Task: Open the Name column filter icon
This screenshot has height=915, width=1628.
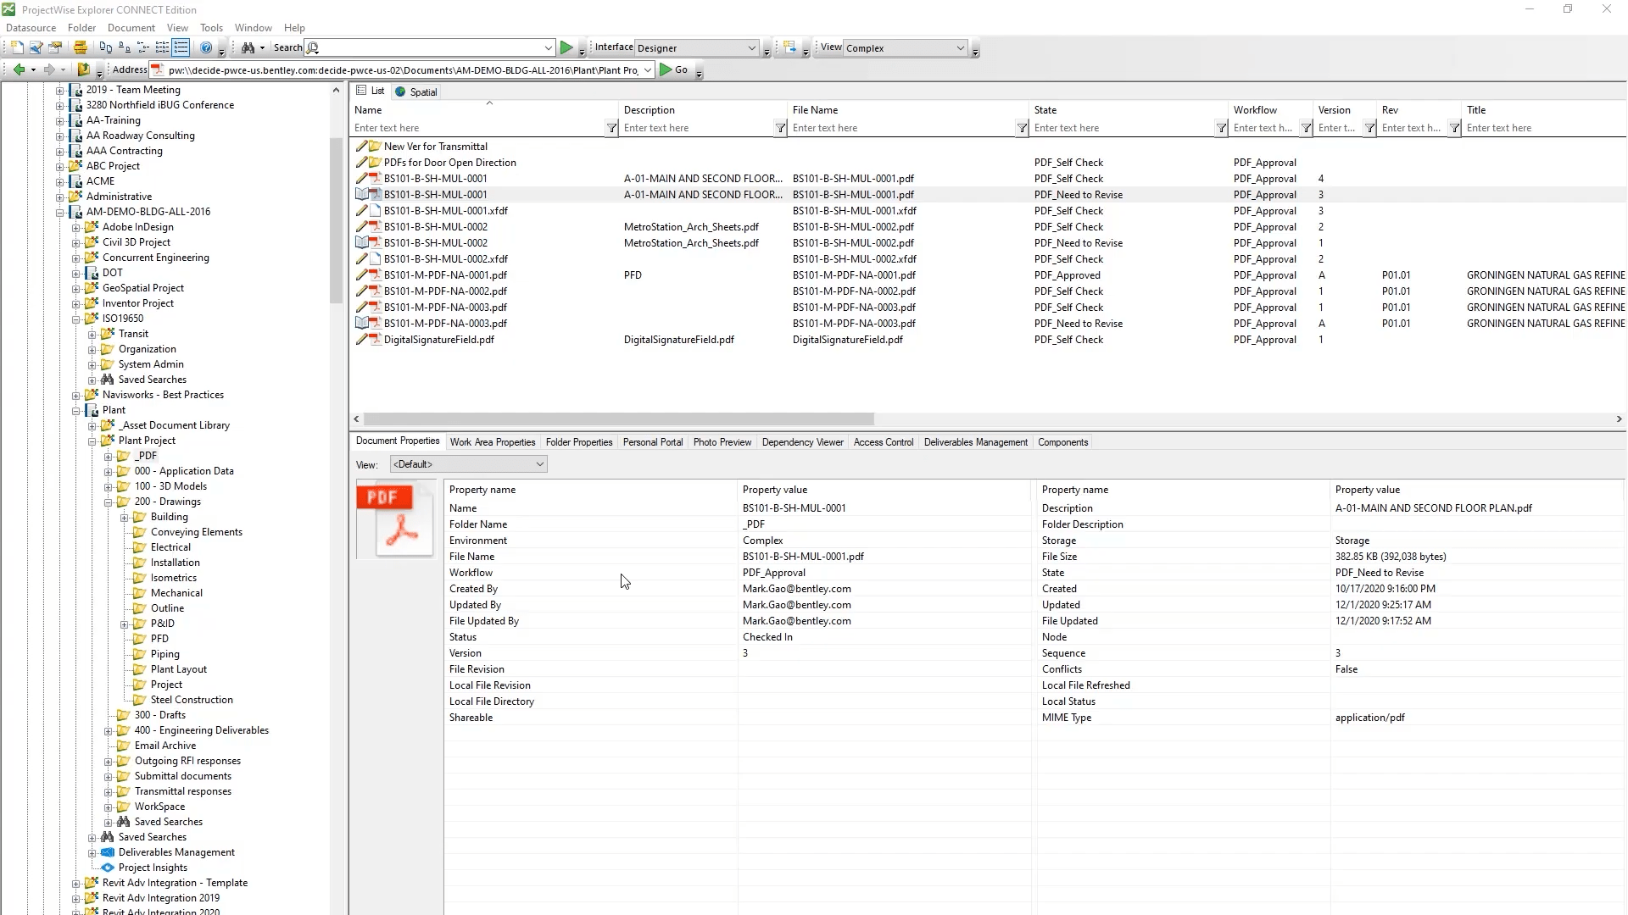Action: 611,128
